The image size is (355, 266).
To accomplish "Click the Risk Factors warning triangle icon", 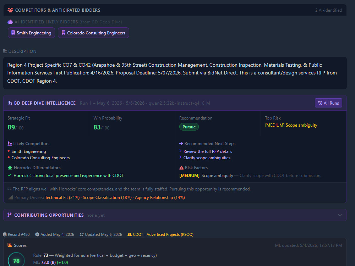I will point(181,168).
